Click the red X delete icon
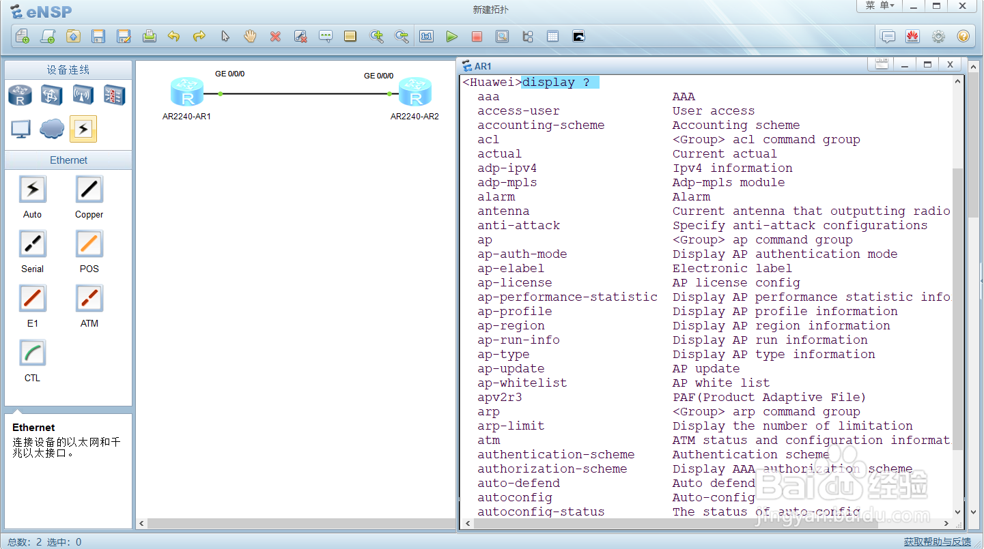984x549 pixels. pos(275,36)
